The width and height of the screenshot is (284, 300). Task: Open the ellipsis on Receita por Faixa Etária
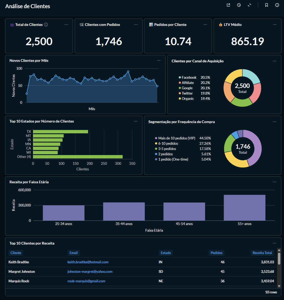pyautogui.click(x=274, y=182)
